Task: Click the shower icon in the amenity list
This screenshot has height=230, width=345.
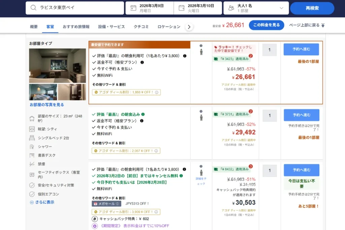Action: pyautogui.click(x=31, y=146)
